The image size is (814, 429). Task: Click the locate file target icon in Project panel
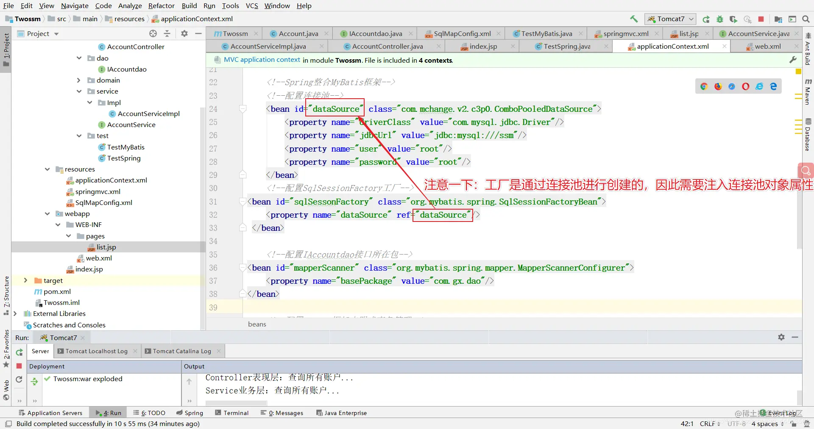[x=153, y=33]
